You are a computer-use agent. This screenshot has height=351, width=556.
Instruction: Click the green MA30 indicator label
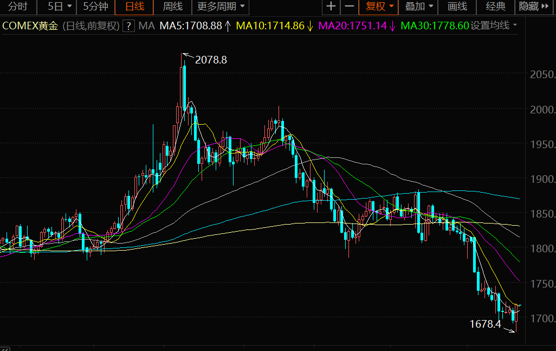[x=435, y=25]
